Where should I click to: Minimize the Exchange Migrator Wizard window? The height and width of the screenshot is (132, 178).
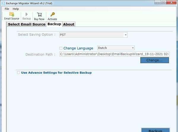tap(157, 2)
